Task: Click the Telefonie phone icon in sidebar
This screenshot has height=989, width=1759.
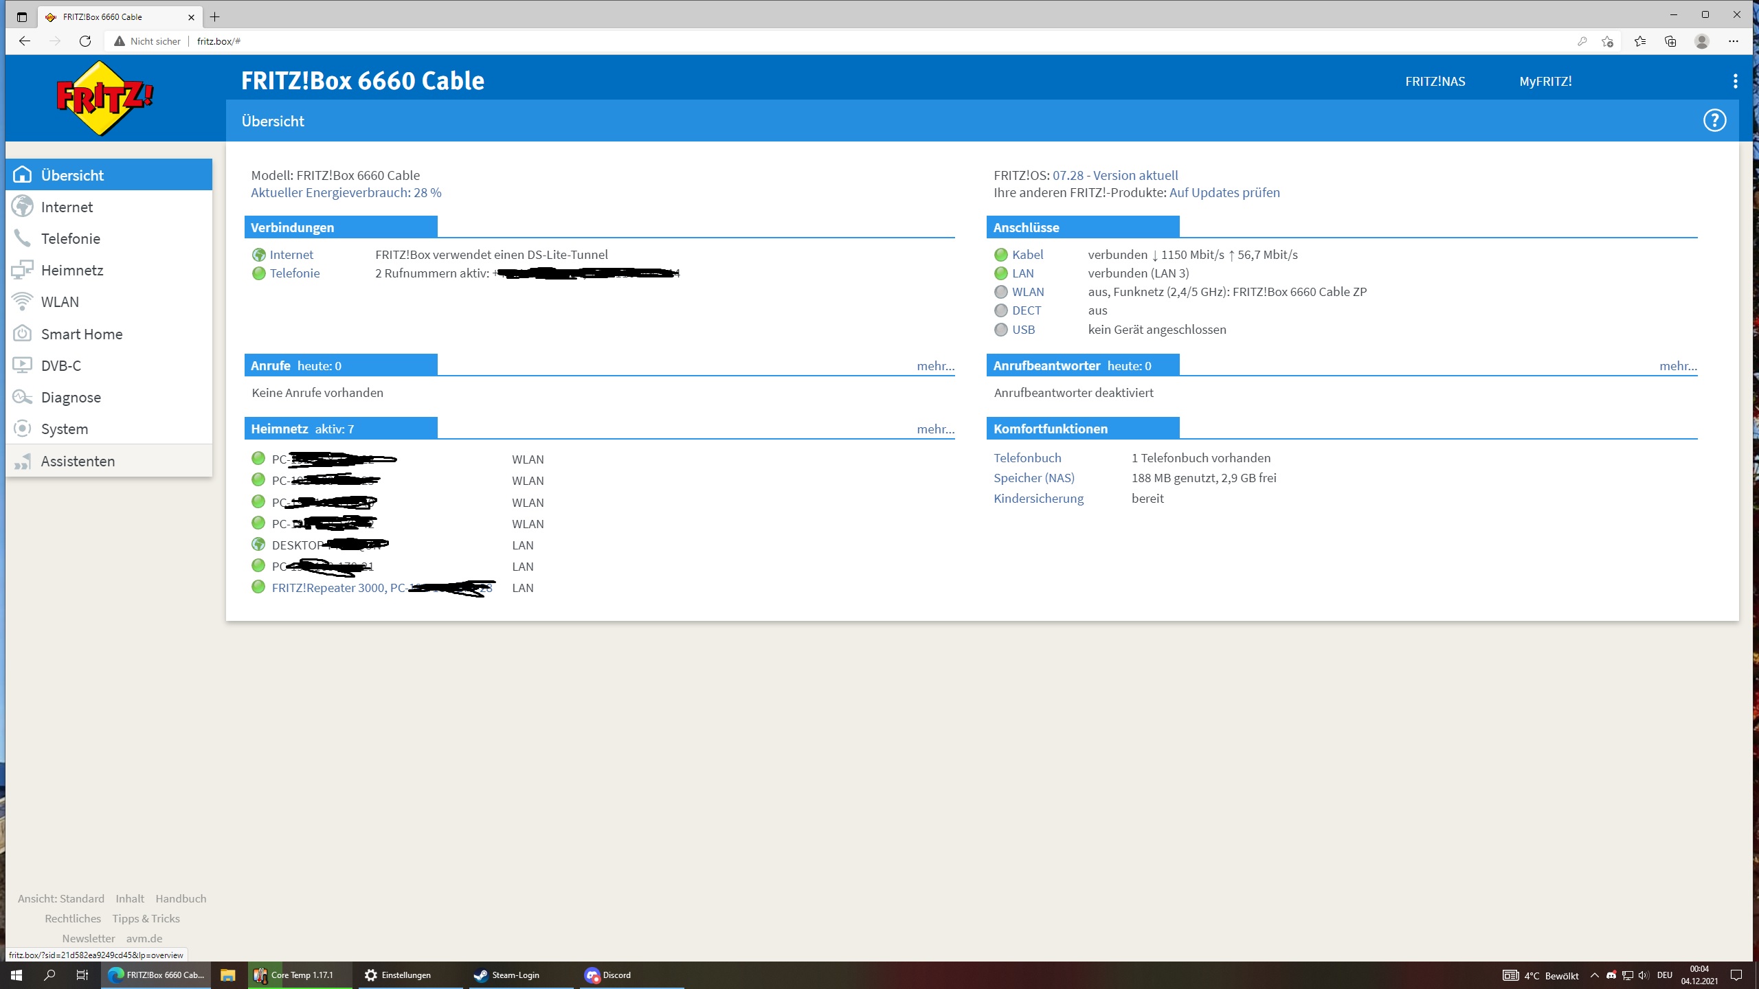Action: 23,238
